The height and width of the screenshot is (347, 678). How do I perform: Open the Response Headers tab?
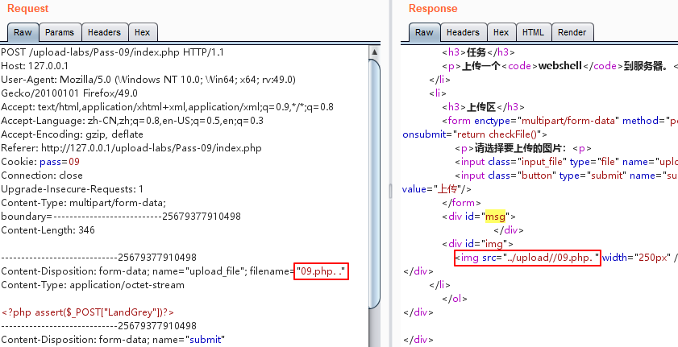[x=463, y=32]
